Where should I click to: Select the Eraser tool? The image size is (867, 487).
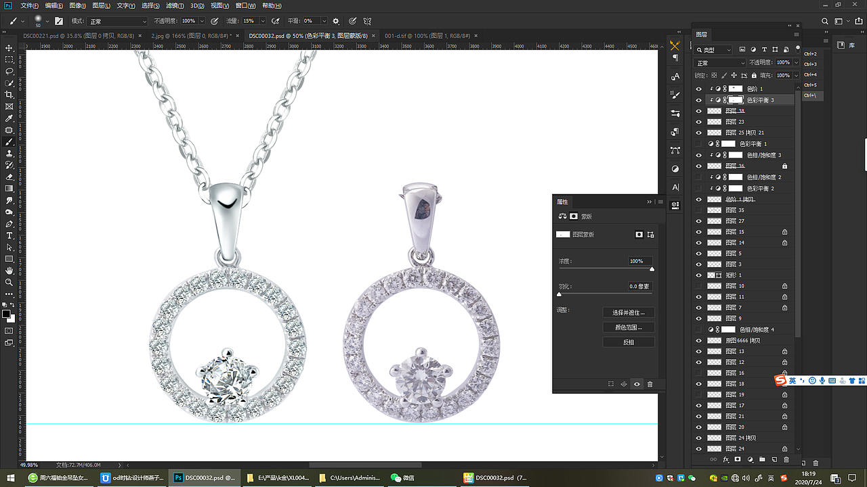[x=9, y=177]
